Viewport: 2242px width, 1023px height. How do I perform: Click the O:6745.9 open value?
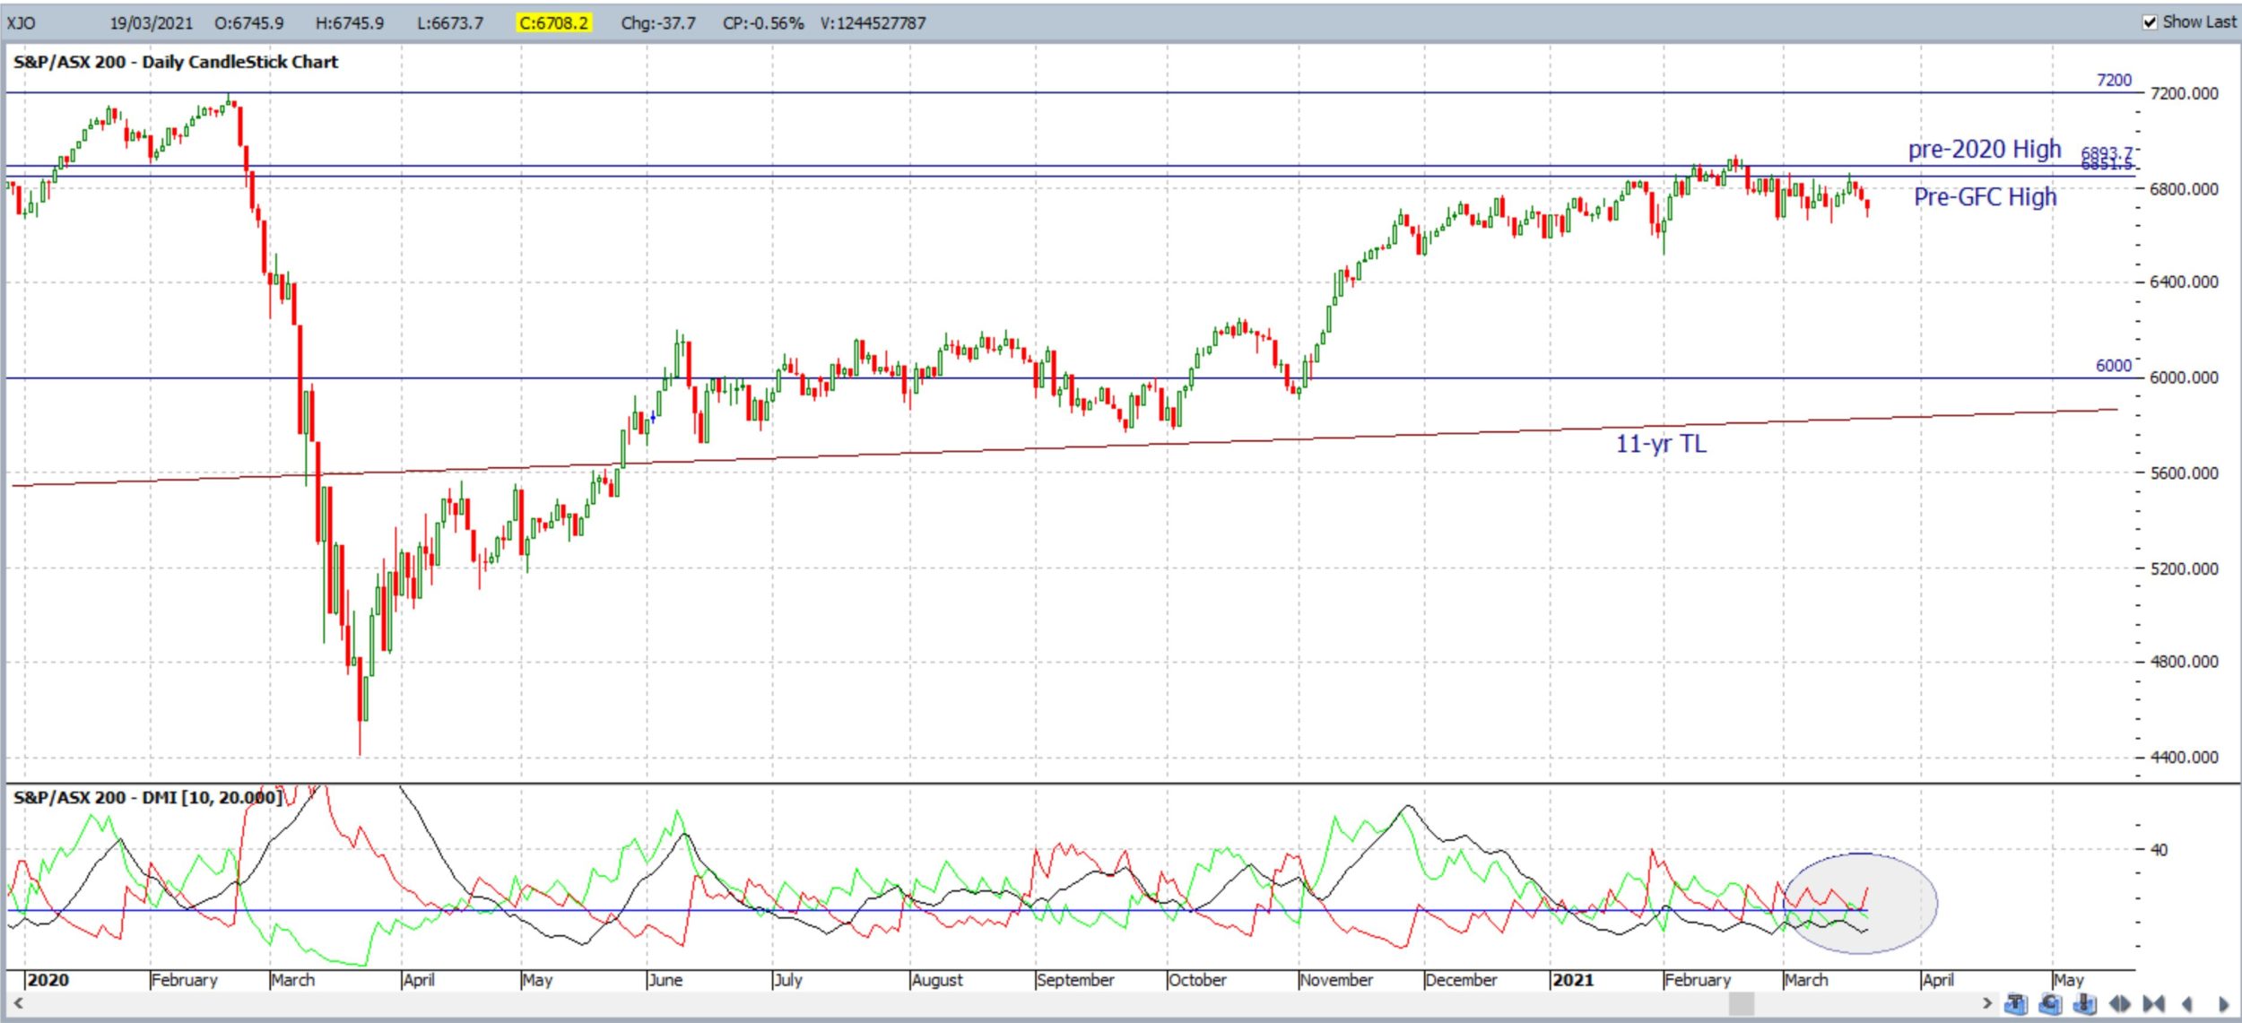[x=249, y=23]
